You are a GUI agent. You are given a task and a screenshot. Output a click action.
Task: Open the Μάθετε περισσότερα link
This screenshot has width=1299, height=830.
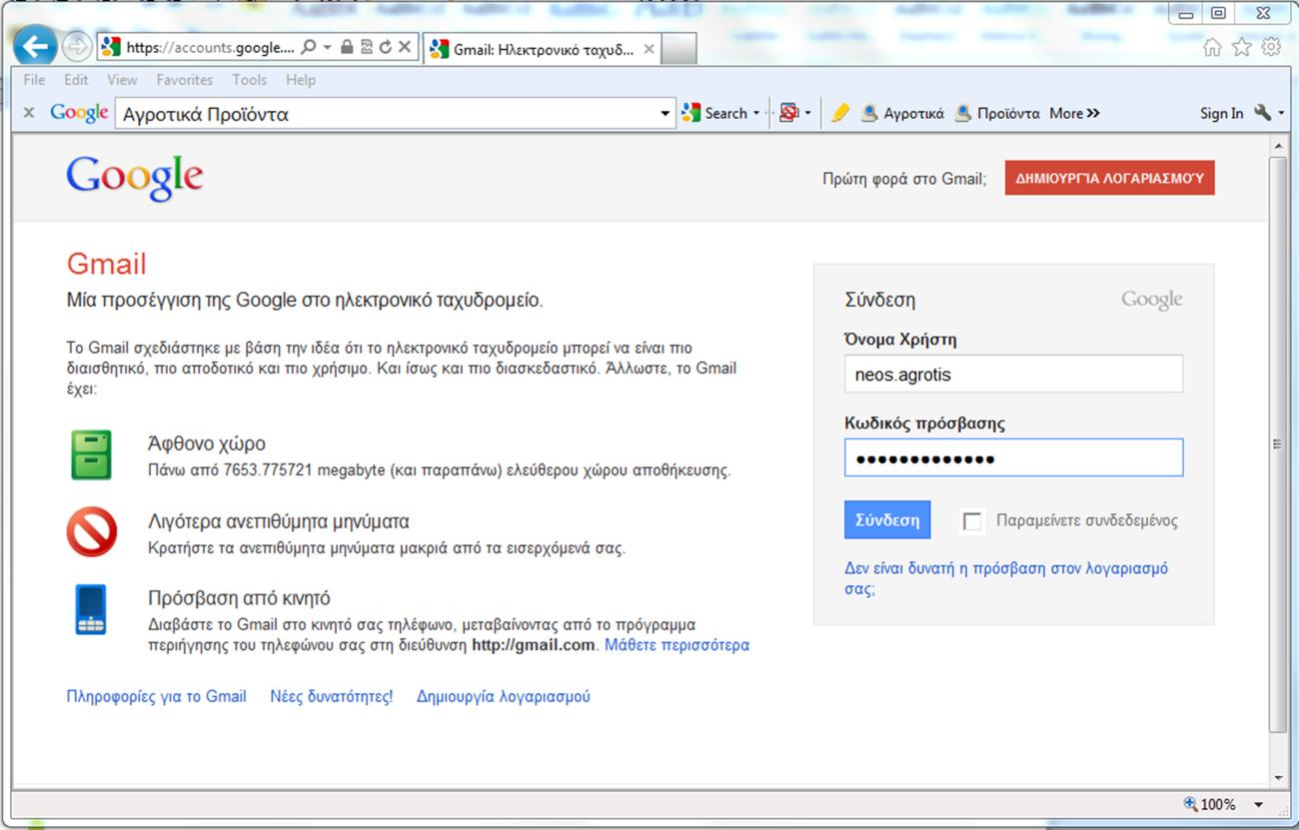pos(676,645)
